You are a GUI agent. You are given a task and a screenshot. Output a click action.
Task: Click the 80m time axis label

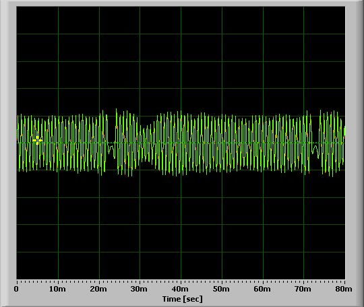coord(344,289)
